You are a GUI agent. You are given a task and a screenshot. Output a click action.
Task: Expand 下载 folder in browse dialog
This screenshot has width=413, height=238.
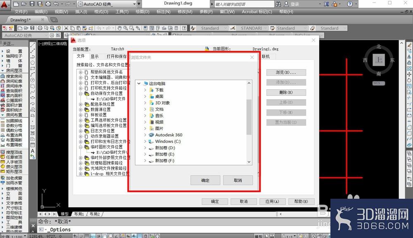point(145,90)
